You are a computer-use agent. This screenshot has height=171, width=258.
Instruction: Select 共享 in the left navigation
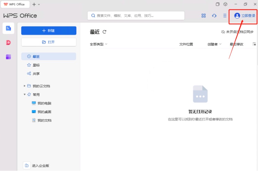(36, 74)
